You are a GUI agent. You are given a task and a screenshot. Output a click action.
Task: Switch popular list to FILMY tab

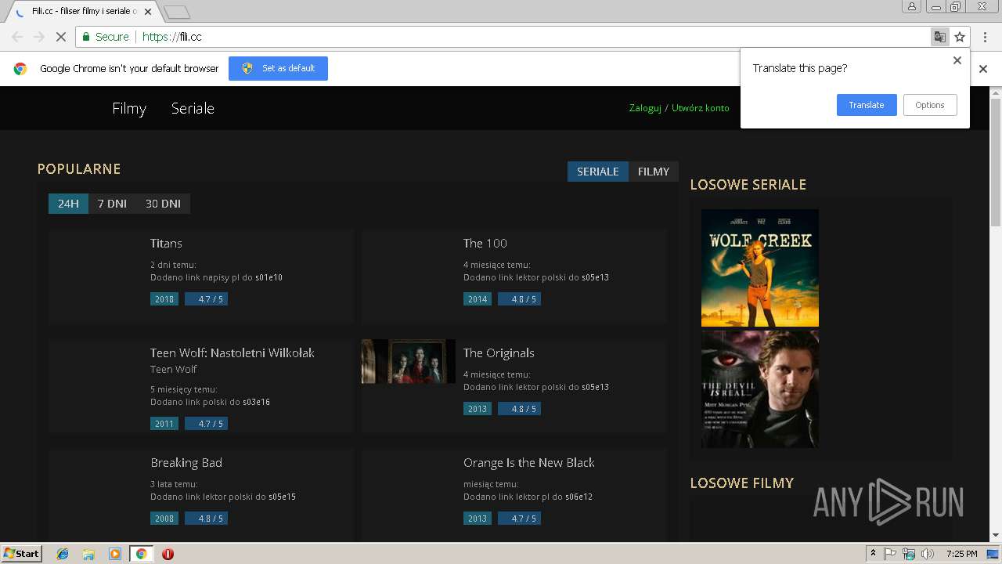tap(654, 172)
